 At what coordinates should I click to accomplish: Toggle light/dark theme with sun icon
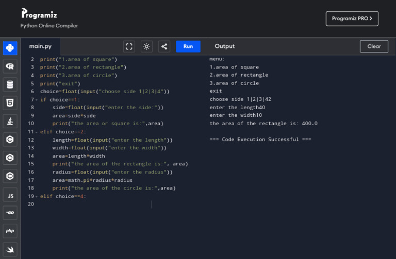(x=147, y=46)
